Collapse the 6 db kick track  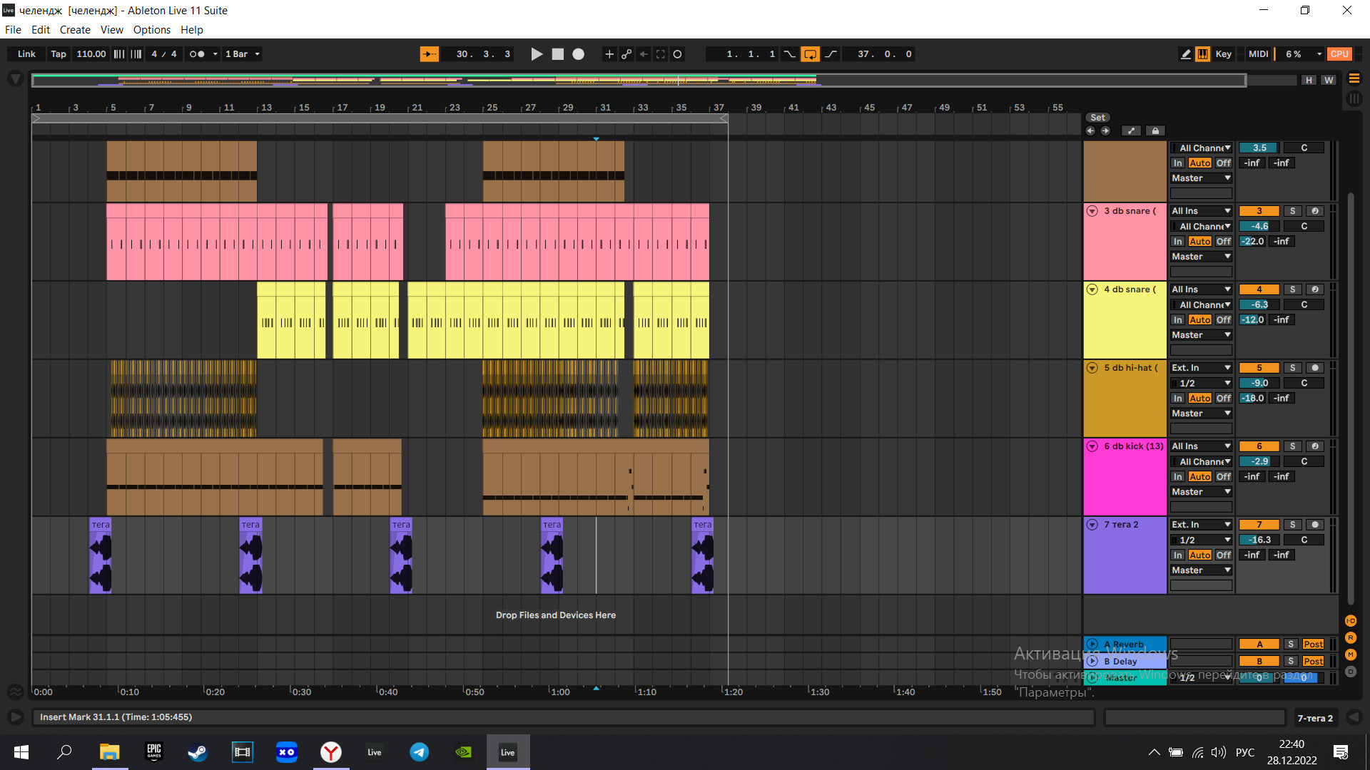click(1092, 446)
